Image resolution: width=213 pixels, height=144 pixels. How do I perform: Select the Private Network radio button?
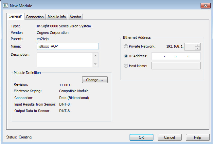(126, 46)
